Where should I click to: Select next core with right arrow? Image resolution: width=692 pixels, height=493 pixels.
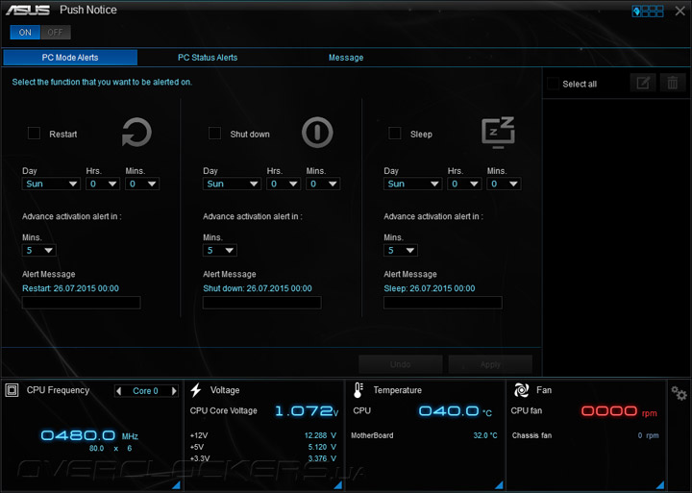click(x=174, y=390)
